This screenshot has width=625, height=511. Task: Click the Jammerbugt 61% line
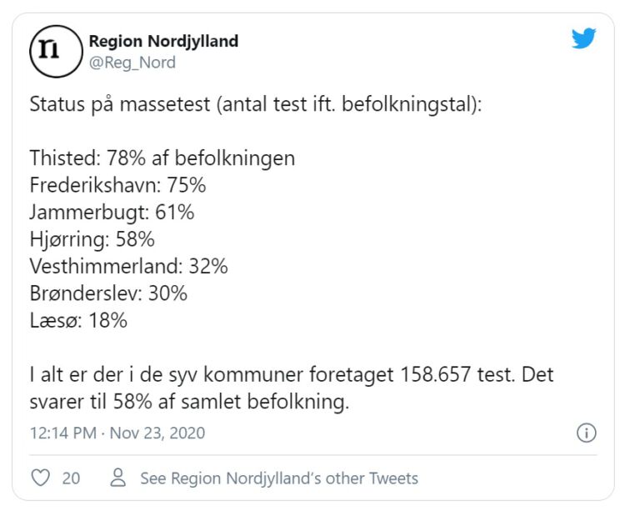[x=112, y=212]
